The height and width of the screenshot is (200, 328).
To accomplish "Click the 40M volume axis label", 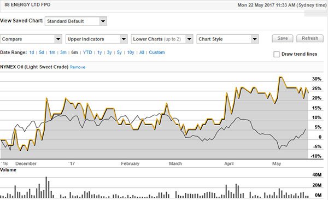I will (317, 175).
